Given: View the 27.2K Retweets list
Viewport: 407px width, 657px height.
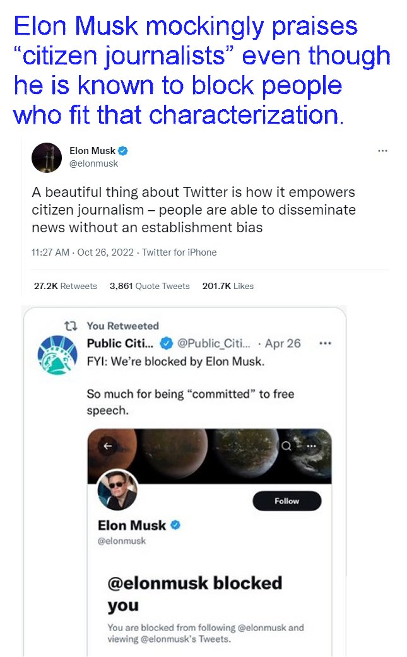Looking at the screenshot, I should (65, 286).
